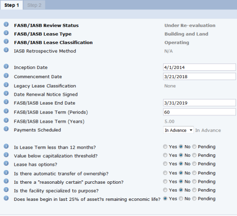This screenshot has height=216, width=237.
Task: Select the Step 1 tab
Action: pyautogui.click(x=12, y=5)
